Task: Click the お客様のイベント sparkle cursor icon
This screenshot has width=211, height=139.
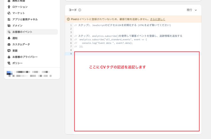Action: 9,32
